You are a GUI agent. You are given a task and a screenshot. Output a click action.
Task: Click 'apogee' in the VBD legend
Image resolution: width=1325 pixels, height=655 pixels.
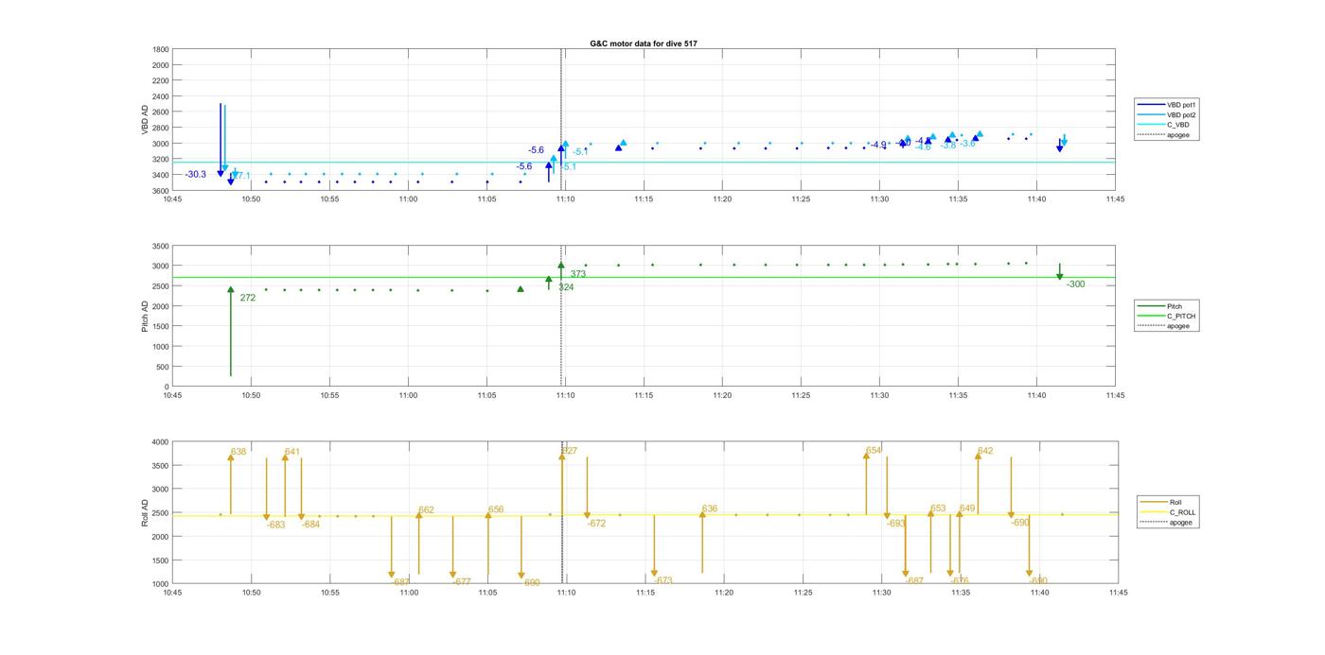(1164, 135)
